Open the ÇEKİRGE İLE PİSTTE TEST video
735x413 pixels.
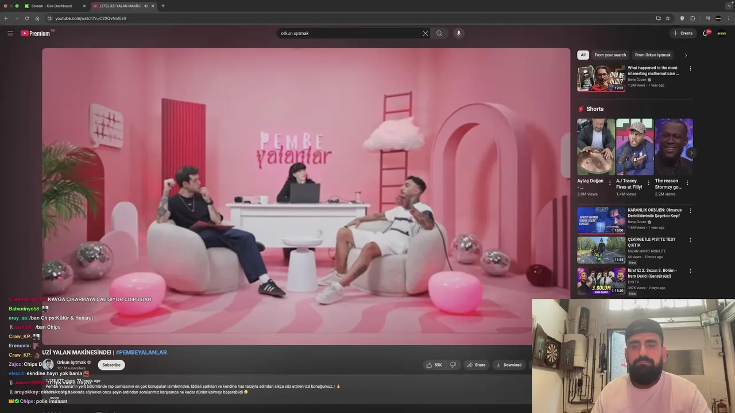pyautogui.click(x=601, y=250)
